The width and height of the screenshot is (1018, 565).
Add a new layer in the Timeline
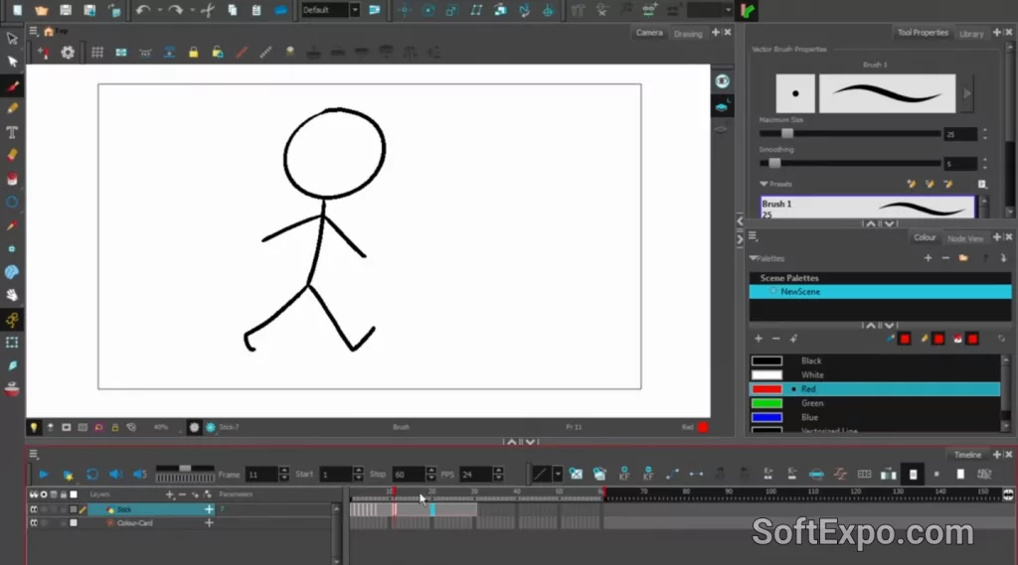169,494
